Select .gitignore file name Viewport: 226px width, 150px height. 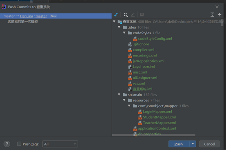click(141, 44)
